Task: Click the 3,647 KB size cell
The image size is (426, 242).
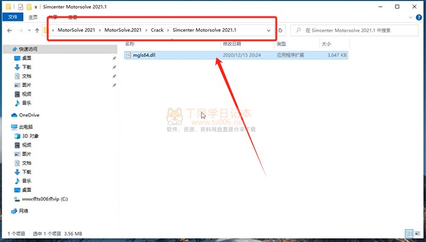Action: (337, 55)
